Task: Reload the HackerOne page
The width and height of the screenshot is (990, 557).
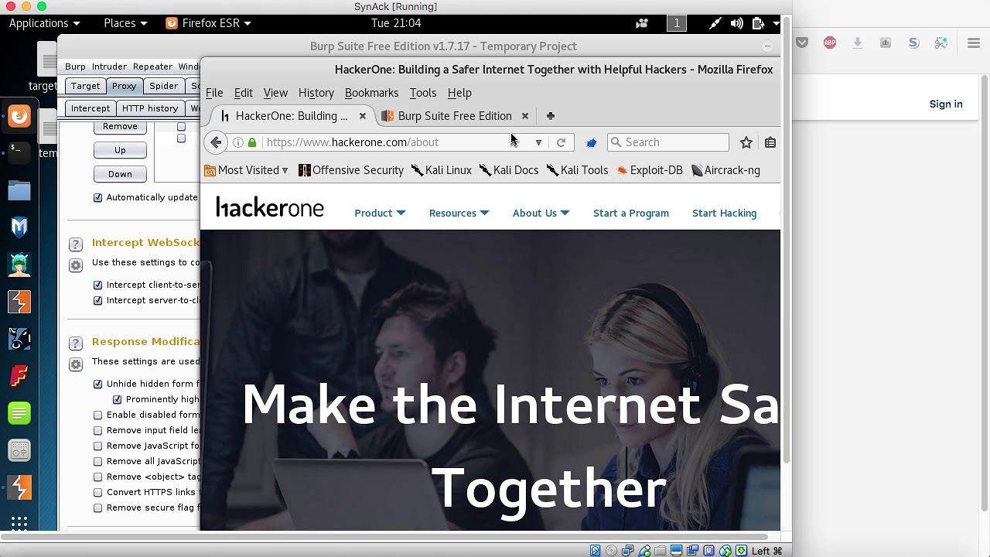Action: [x=561, y=142]
